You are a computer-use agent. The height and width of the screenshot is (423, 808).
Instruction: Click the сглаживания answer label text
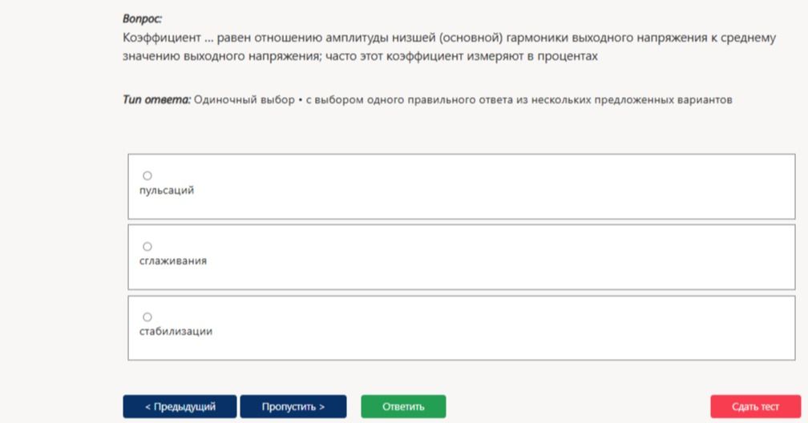click(x=172, y=260)
